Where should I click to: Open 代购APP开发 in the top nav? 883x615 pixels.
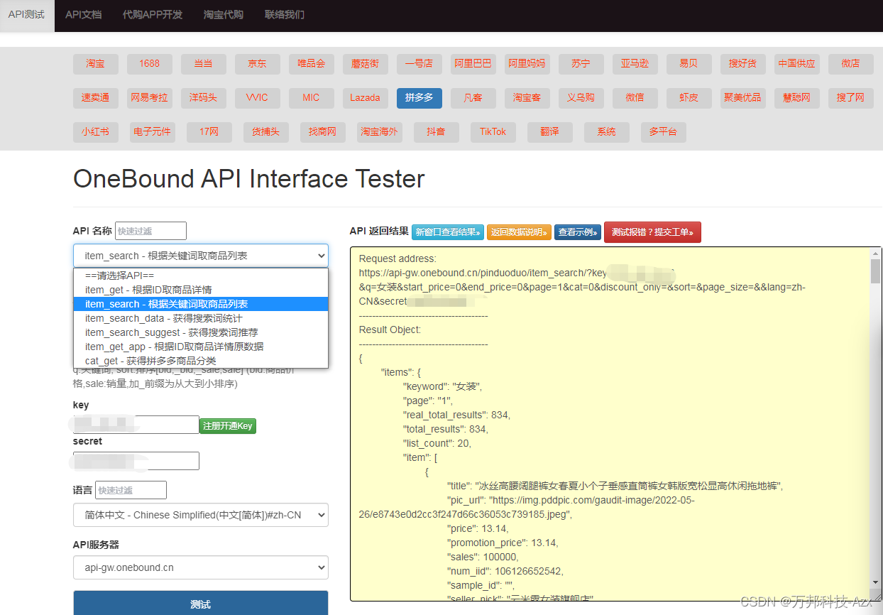[152, 15]
